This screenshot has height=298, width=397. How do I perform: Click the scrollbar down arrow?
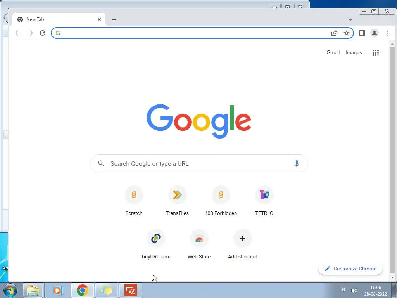[x=392, y=277]
